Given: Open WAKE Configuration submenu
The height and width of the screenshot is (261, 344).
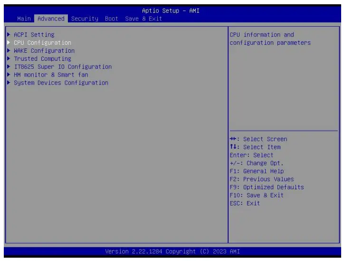Looking at the screenshot, I should pos(44,51).
